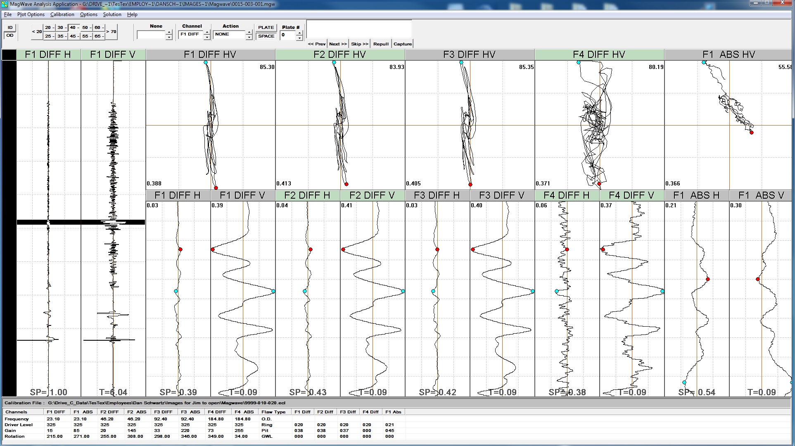
Task: Toggle the ID flaw side button
Action: [10, 28]
